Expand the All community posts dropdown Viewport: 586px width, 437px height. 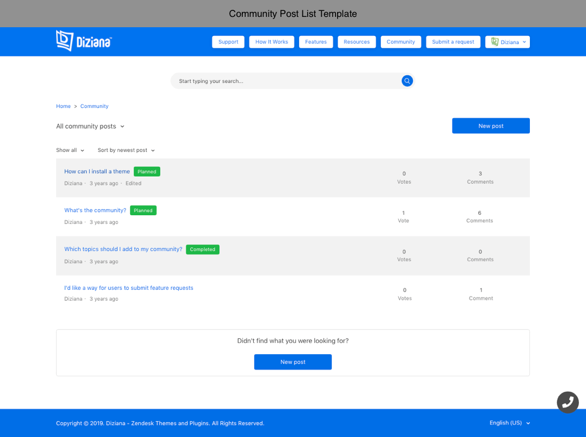(x=90, y=126)
